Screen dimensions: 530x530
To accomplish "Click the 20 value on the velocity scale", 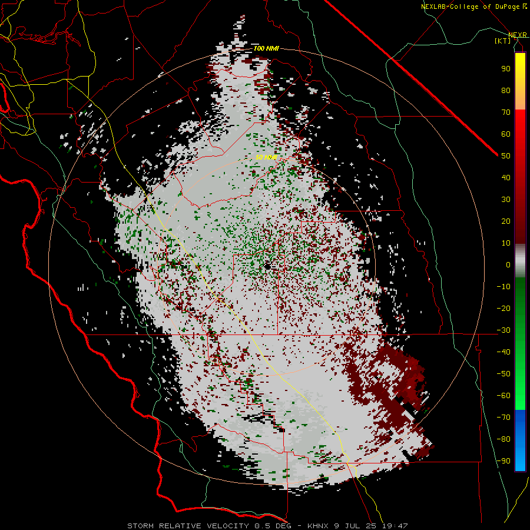I will pos(506,221).
